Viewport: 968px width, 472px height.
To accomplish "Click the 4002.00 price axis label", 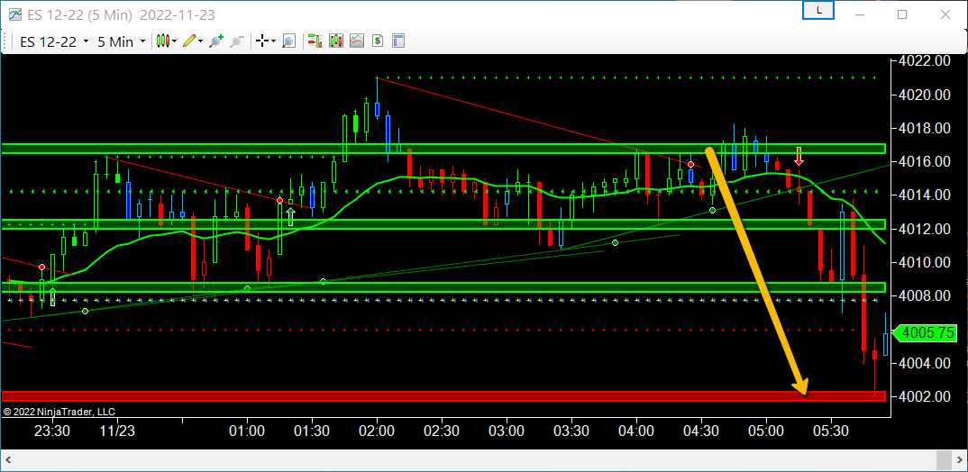I will 926,396.
